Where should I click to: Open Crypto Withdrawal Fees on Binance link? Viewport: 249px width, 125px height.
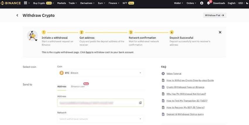click(185, 87)
